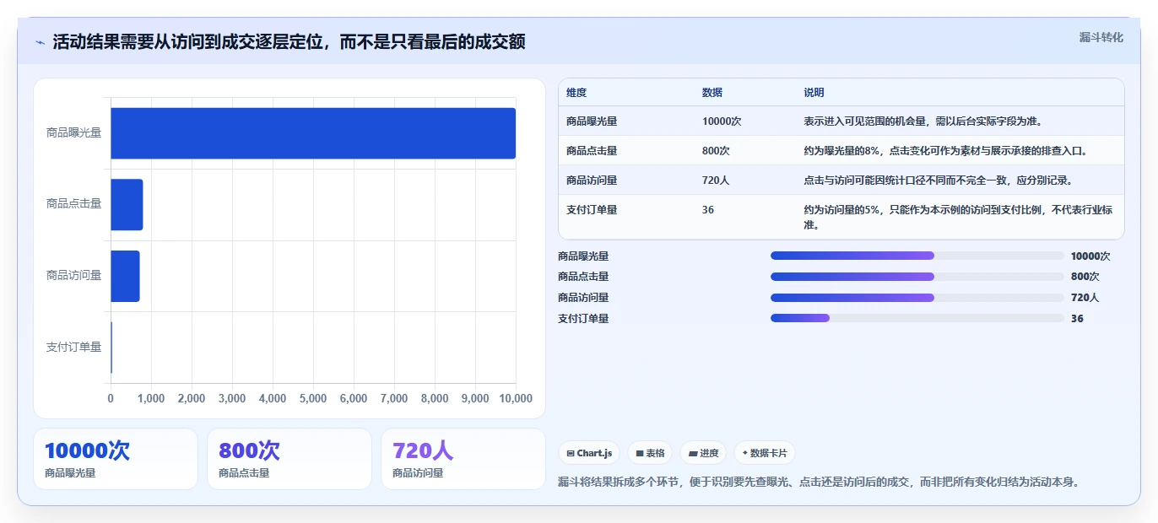Screen dimensions: 1158x523
Task: Click the 商品曝光量 progress bar
Action: (917, 256)
